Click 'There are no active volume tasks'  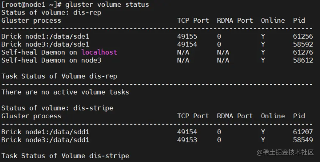click(65, 92)
